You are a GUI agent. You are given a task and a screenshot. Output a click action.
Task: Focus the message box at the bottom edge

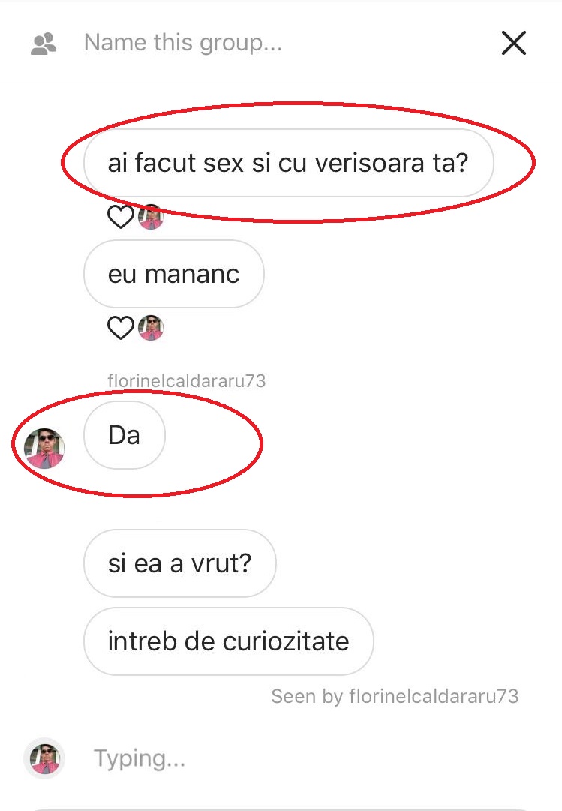coord(281,809)
